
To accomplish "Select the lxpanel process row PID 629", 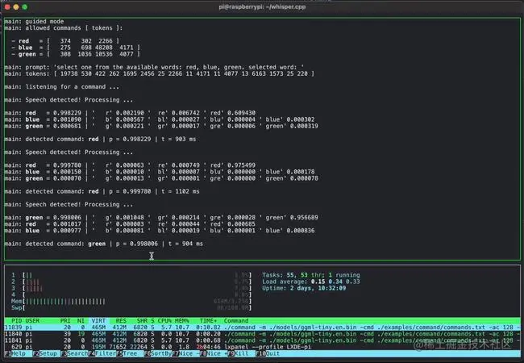I will click(262, 347).
